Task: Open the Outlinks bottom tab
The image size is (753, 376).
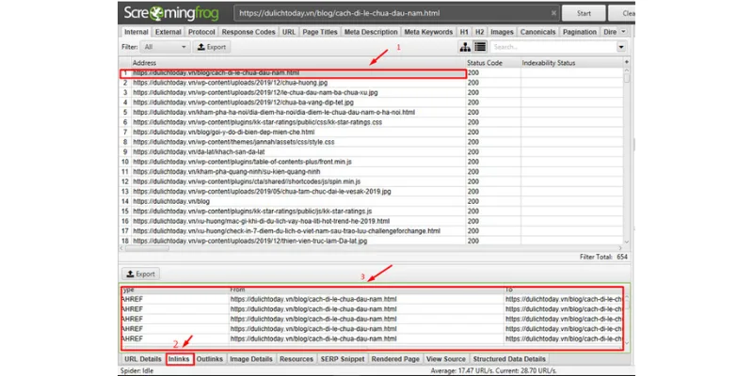Action: tap(210, 359)
